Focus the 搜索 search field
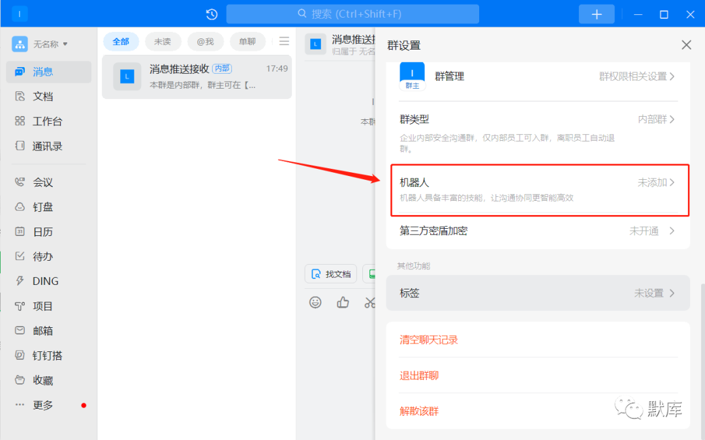Screen dimensions: 705x440 pos(352,14)
